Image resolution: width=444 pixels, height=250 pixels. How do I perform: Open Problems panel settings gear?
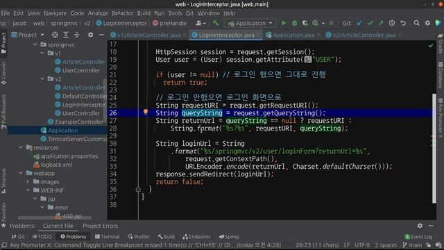(420, 226)
